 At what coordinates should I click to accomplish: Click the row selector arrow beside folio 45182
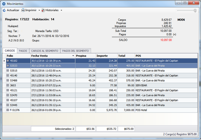[4, 61]
